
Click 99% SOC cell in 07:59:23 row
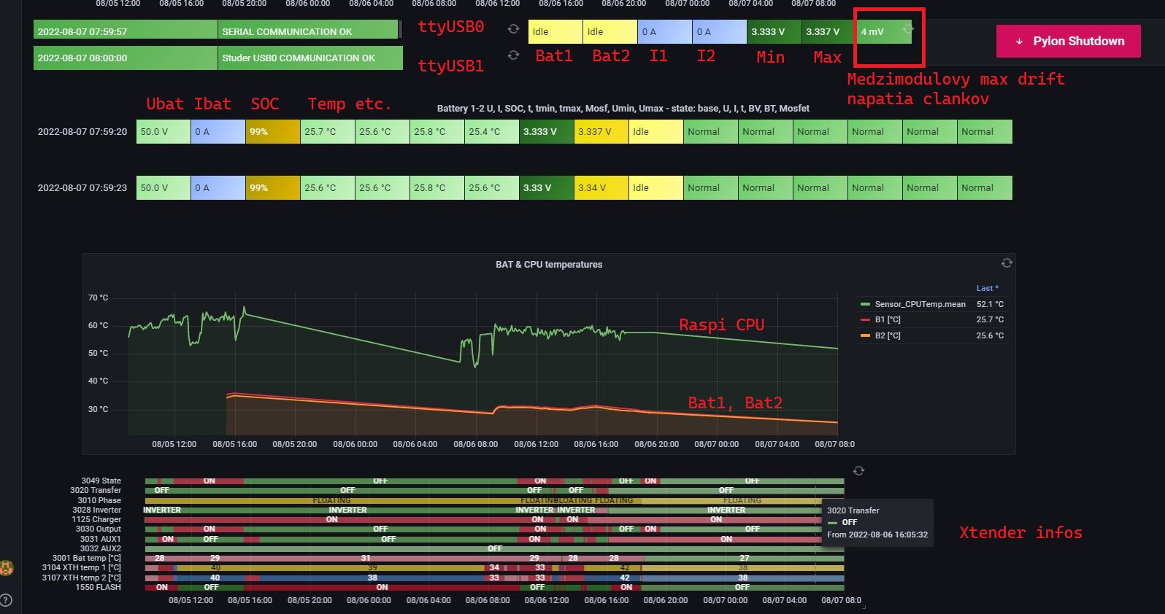pos(273,187)
